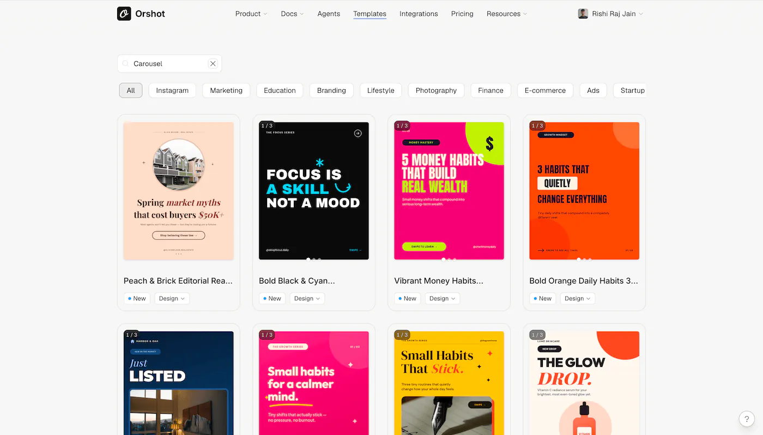
Task: Toggle the Photography category filter
Action: [x=436, y=90]
